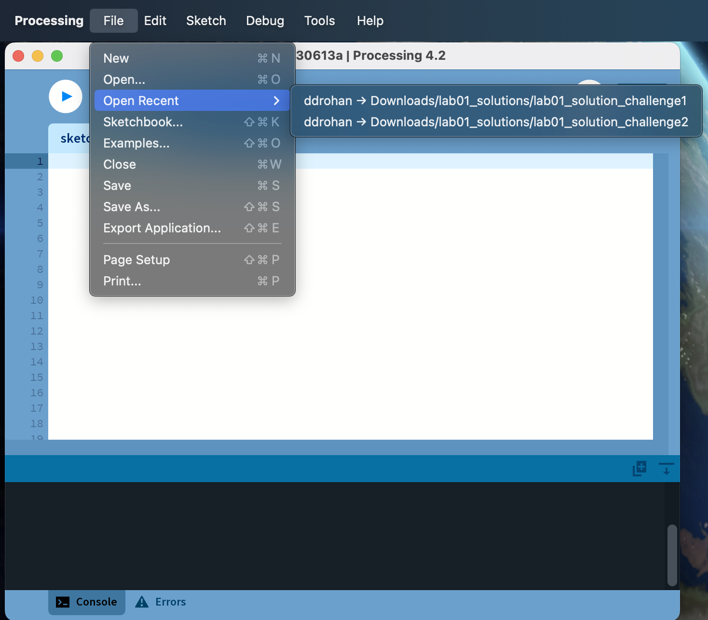Click the Run sketch play button
Viewport: 708px width, 620px height.
[66, 96]
